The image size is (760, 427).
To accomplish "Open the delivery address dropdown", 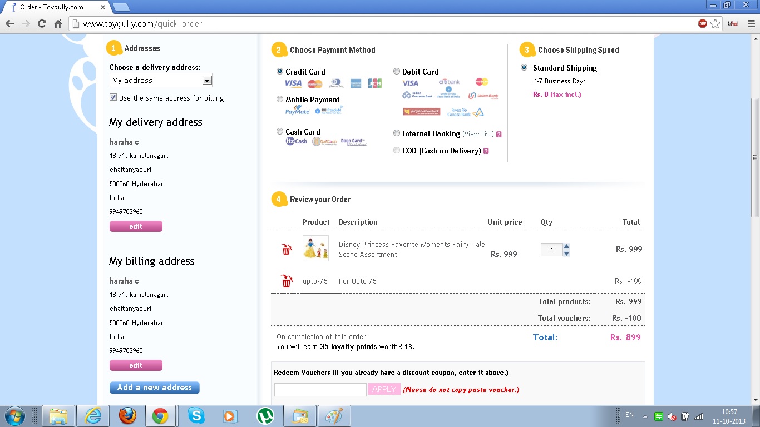I will click(x=207, y=81).
